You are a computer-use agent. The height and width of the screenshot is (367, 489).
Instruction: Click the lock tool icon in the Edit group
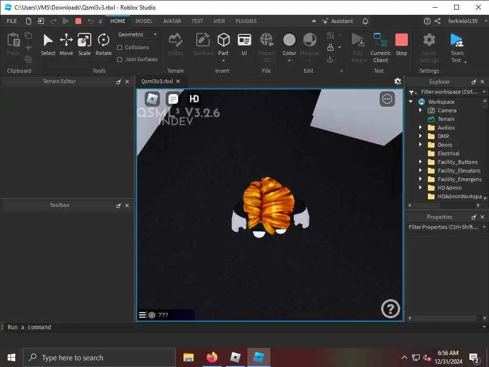tap(330, 47)
